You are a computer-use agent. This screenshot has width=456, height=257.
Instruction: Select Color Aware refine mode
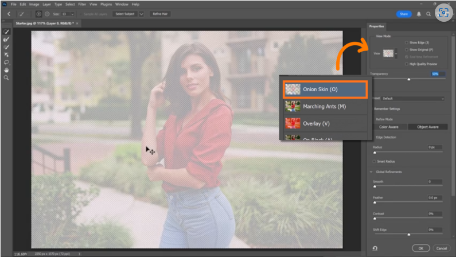388,127
